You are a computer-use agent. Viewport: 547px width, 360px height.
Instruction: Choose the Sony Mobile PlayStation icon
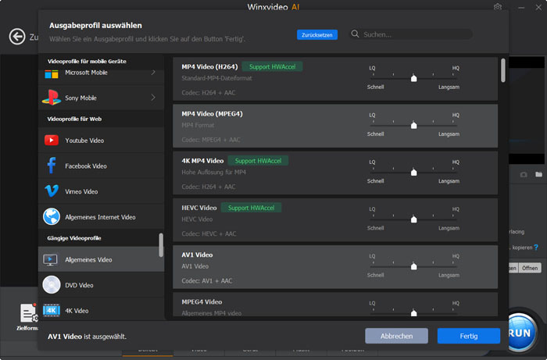[51, 98]
